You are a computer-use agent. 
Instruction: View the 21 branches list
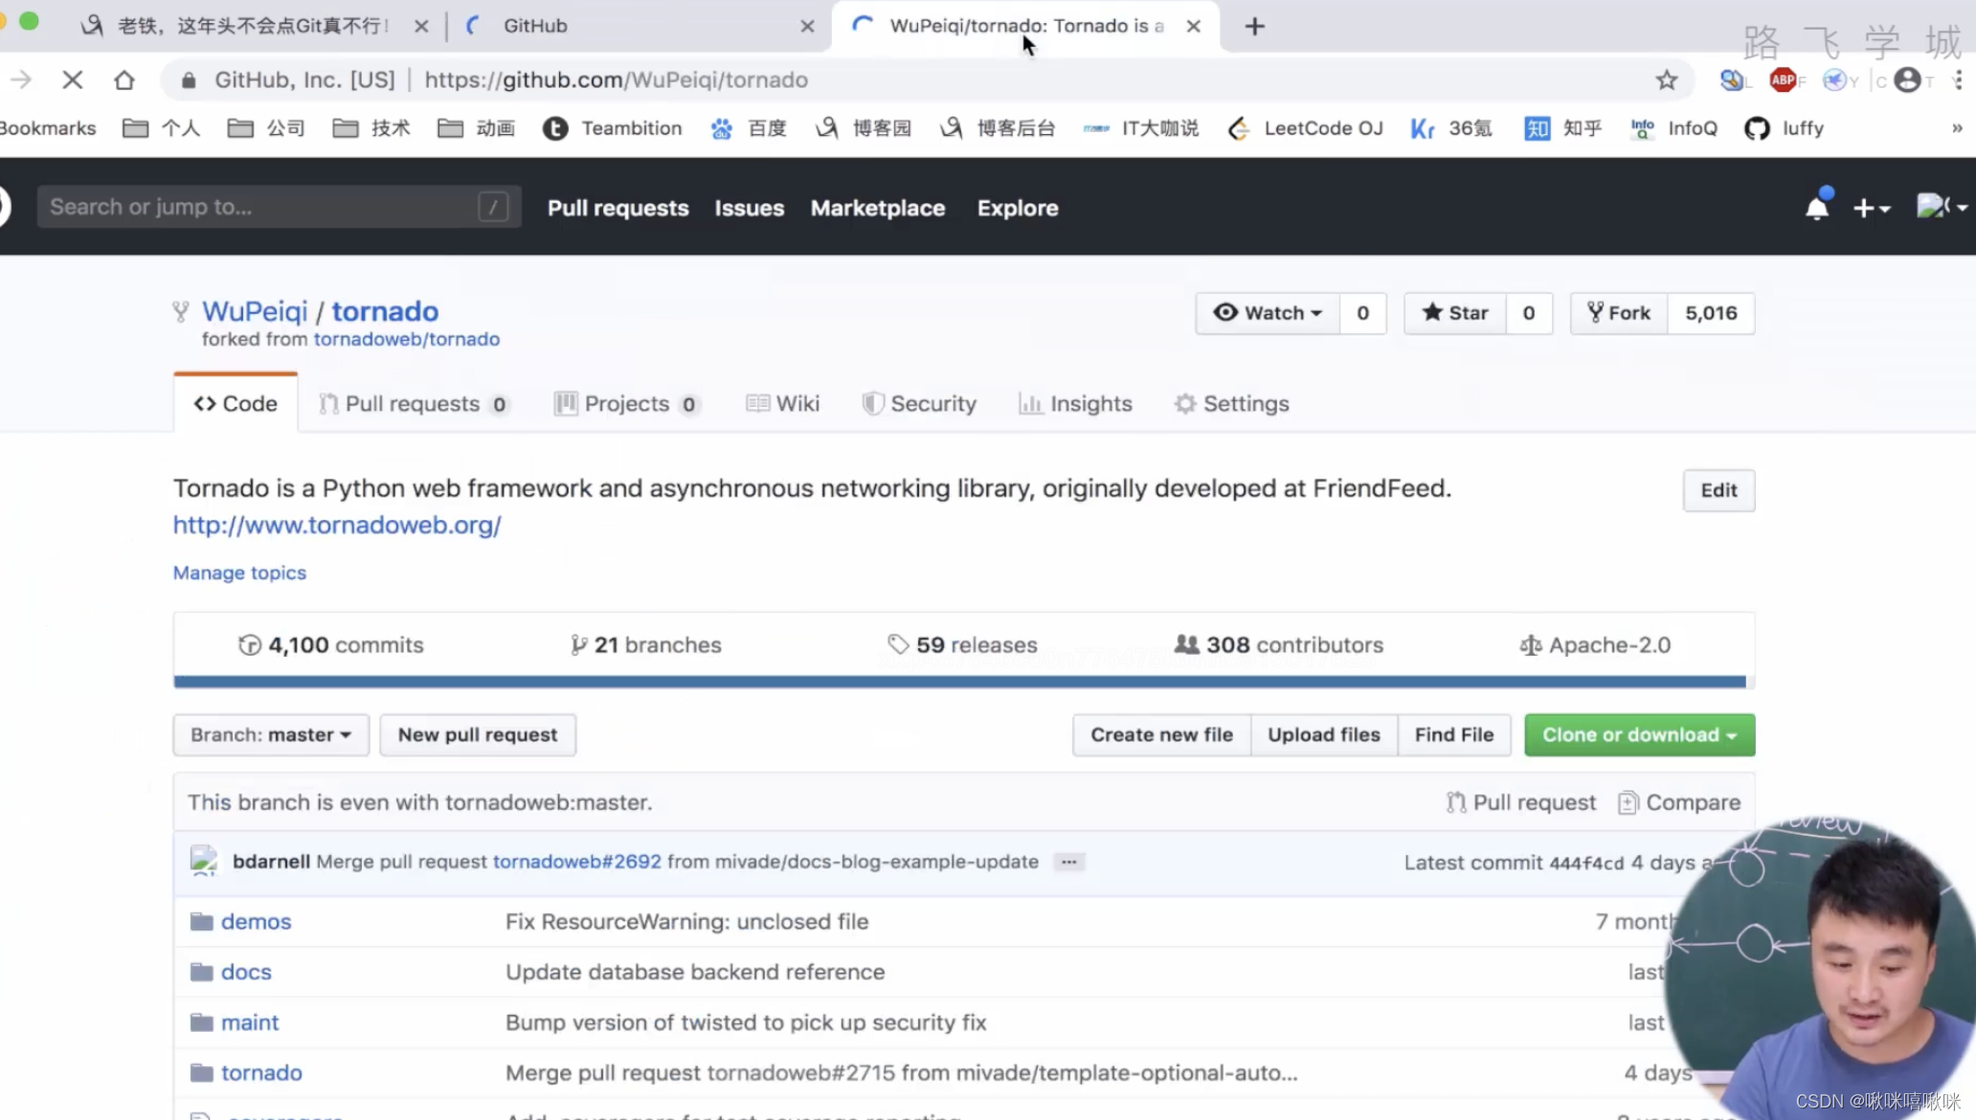[x=645, y=645]
